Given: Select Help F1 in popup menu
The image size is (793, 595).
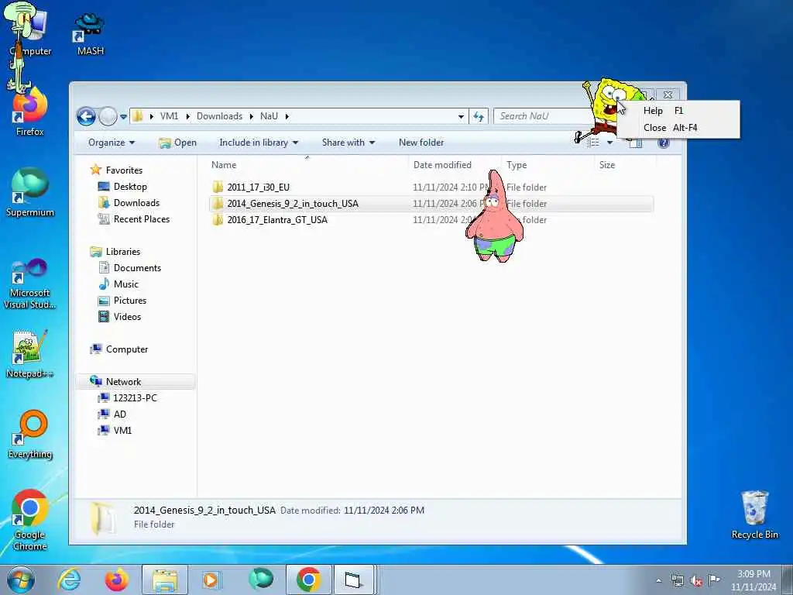Looking at the screenshot, I should pos(678,110).
